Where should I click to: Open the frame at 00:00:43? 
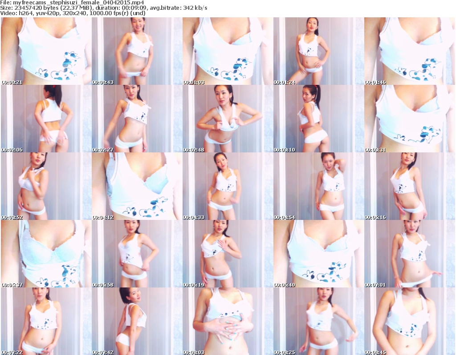(137, 51)
